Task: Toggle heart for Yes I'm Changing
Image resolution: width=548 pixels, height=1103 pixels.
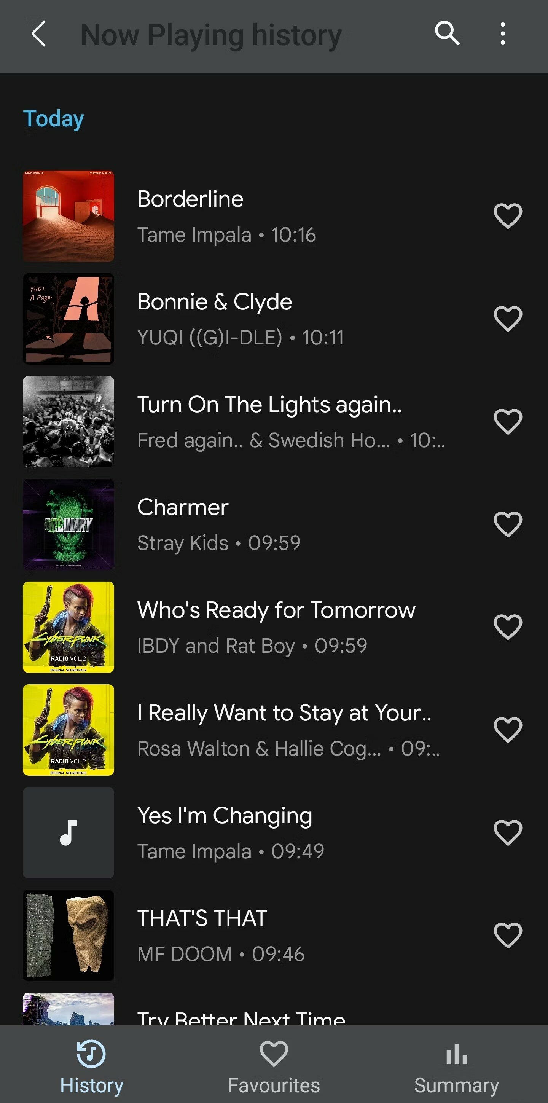Action: click(x=508, y=832)
